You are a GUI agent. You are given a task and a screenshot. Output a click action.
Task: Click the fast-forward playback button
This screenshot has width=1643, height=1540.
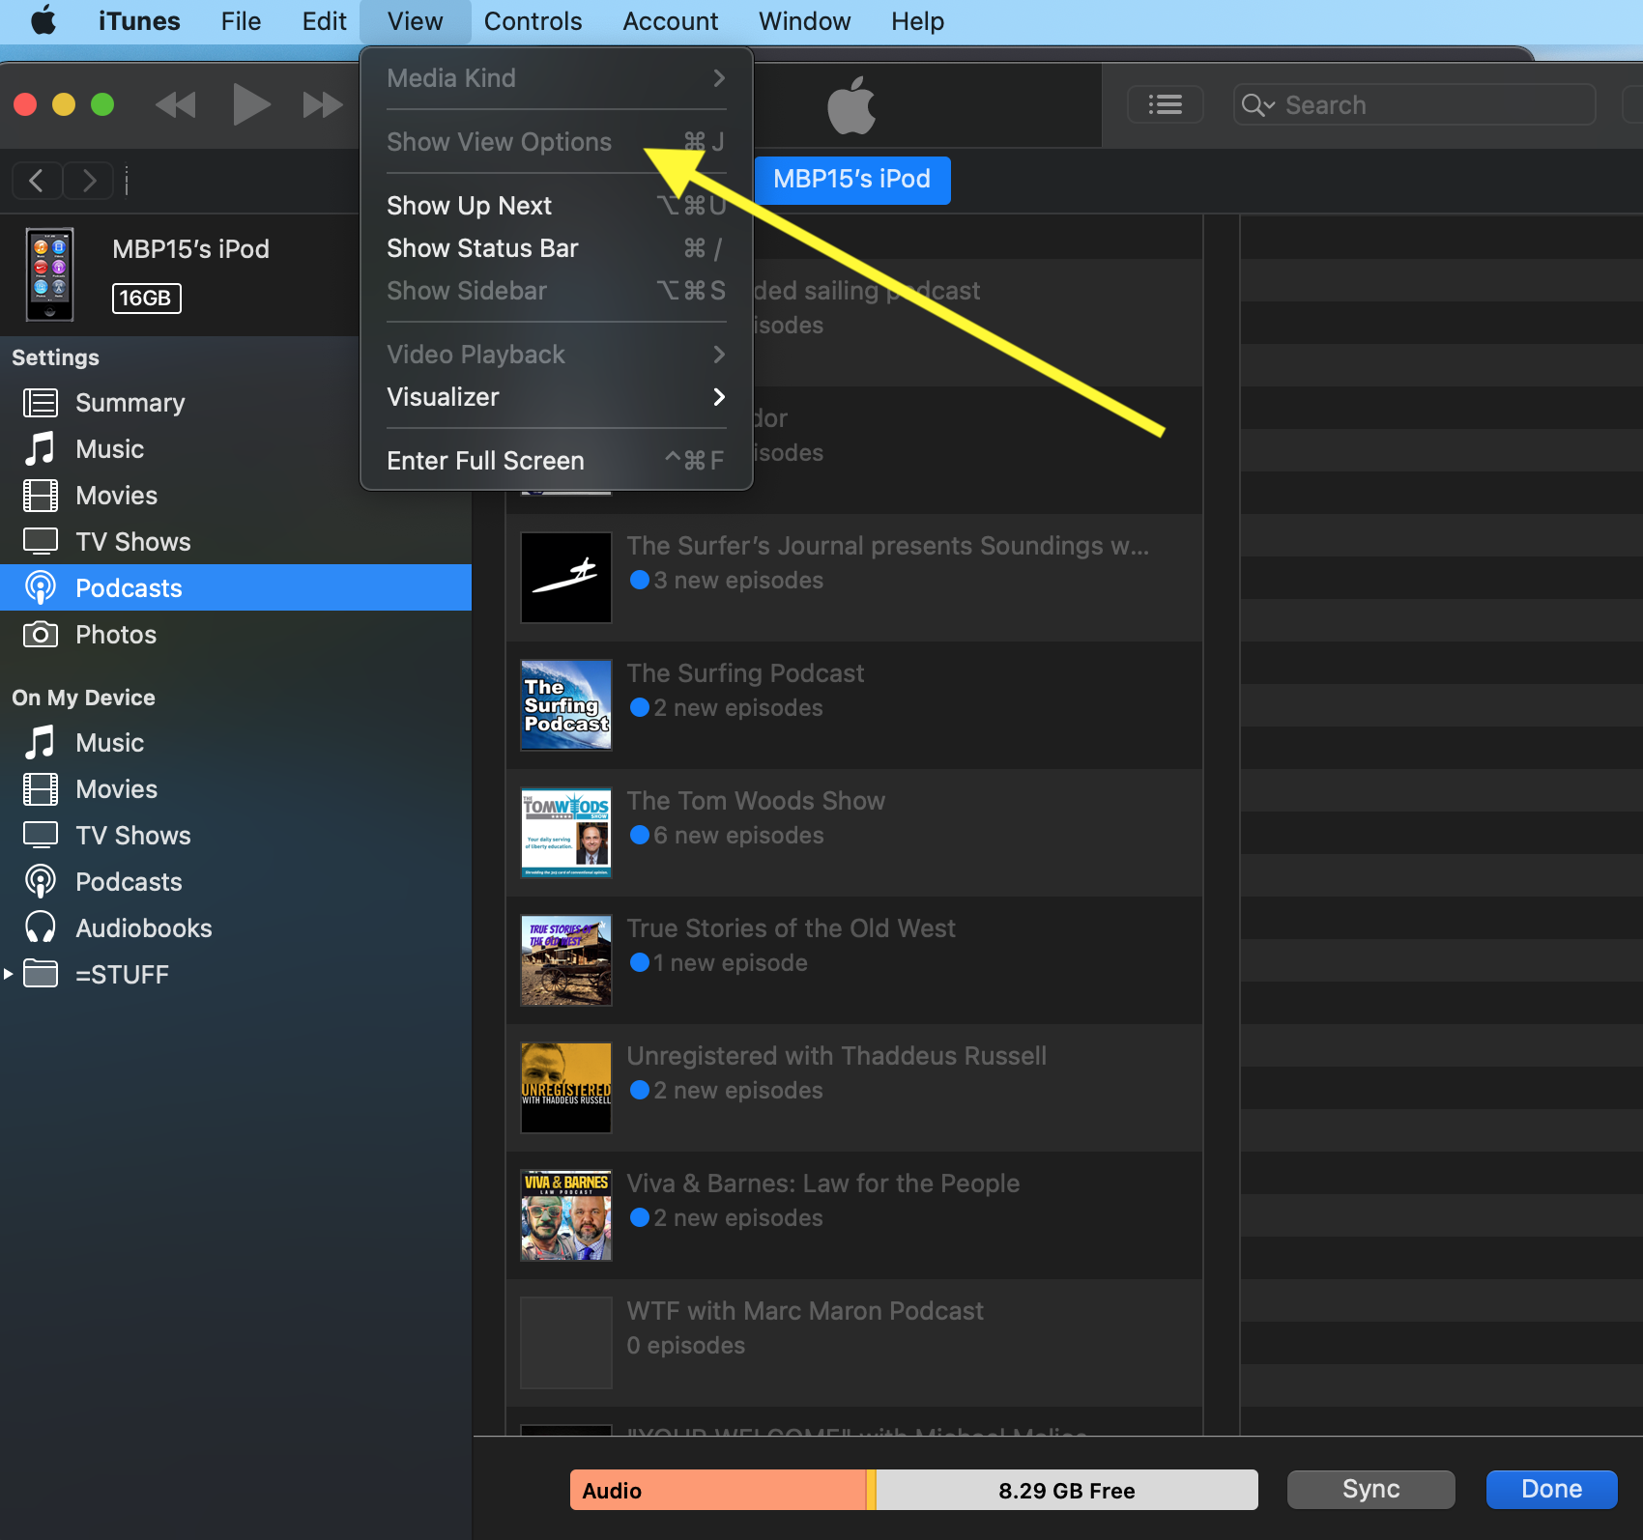(x=323, y=104)
